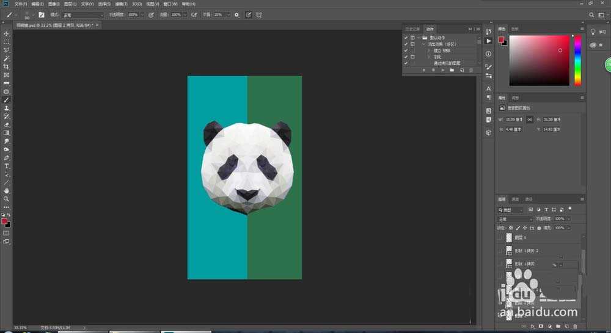
Task: Open the brush blend mode 正常 dropdown
Action: pyautogui.click(x=84, y=14)
